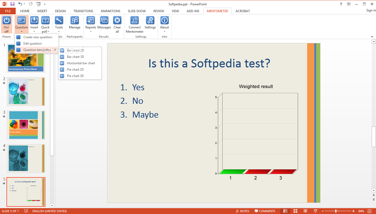Select Bar chart 3D template
Image resolution: width=376 pixels, height=214 pixels.
(x=80, y=57)
